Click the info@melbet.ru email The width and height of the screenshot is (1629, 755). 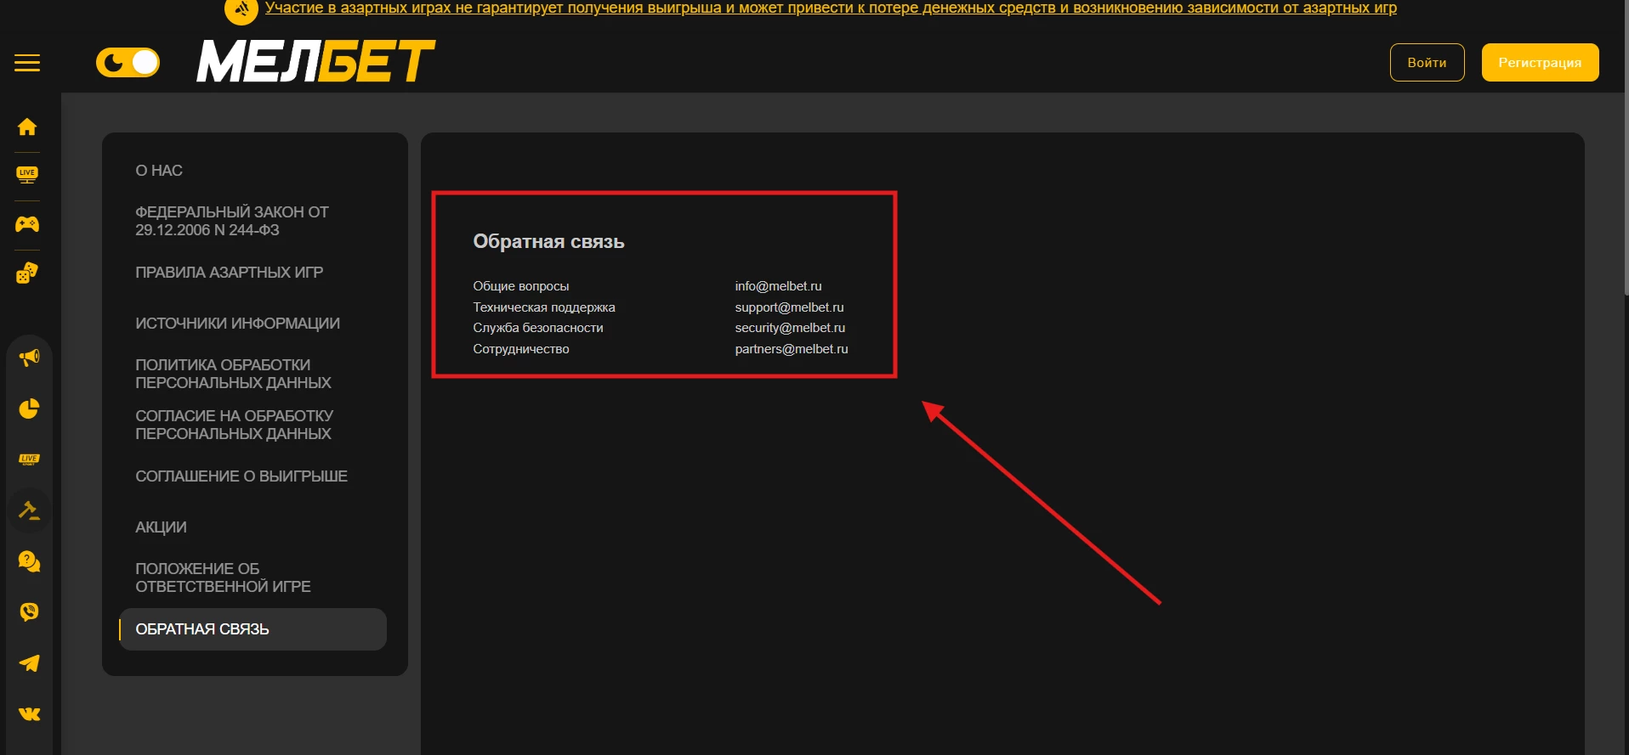tap(779, 286)
